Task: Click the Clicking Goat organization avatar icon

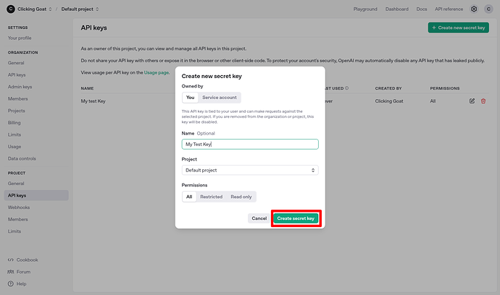Action: 11,9
